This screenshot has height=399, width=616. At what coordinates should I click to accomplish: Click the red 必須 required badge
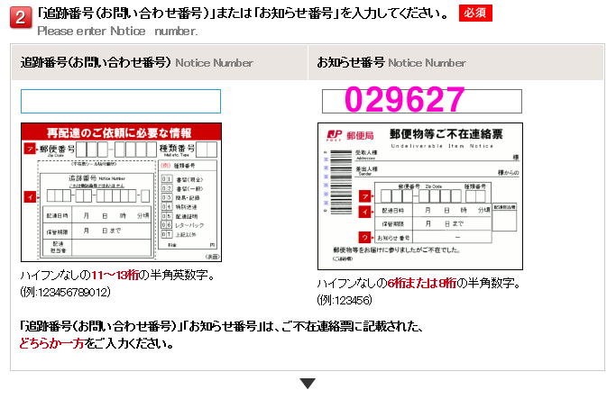coord(475,13)
